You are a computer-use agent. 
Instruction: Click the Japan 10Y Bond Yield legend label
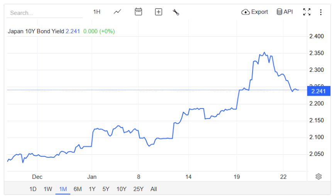pyautogui.click(x=36, y=31)
